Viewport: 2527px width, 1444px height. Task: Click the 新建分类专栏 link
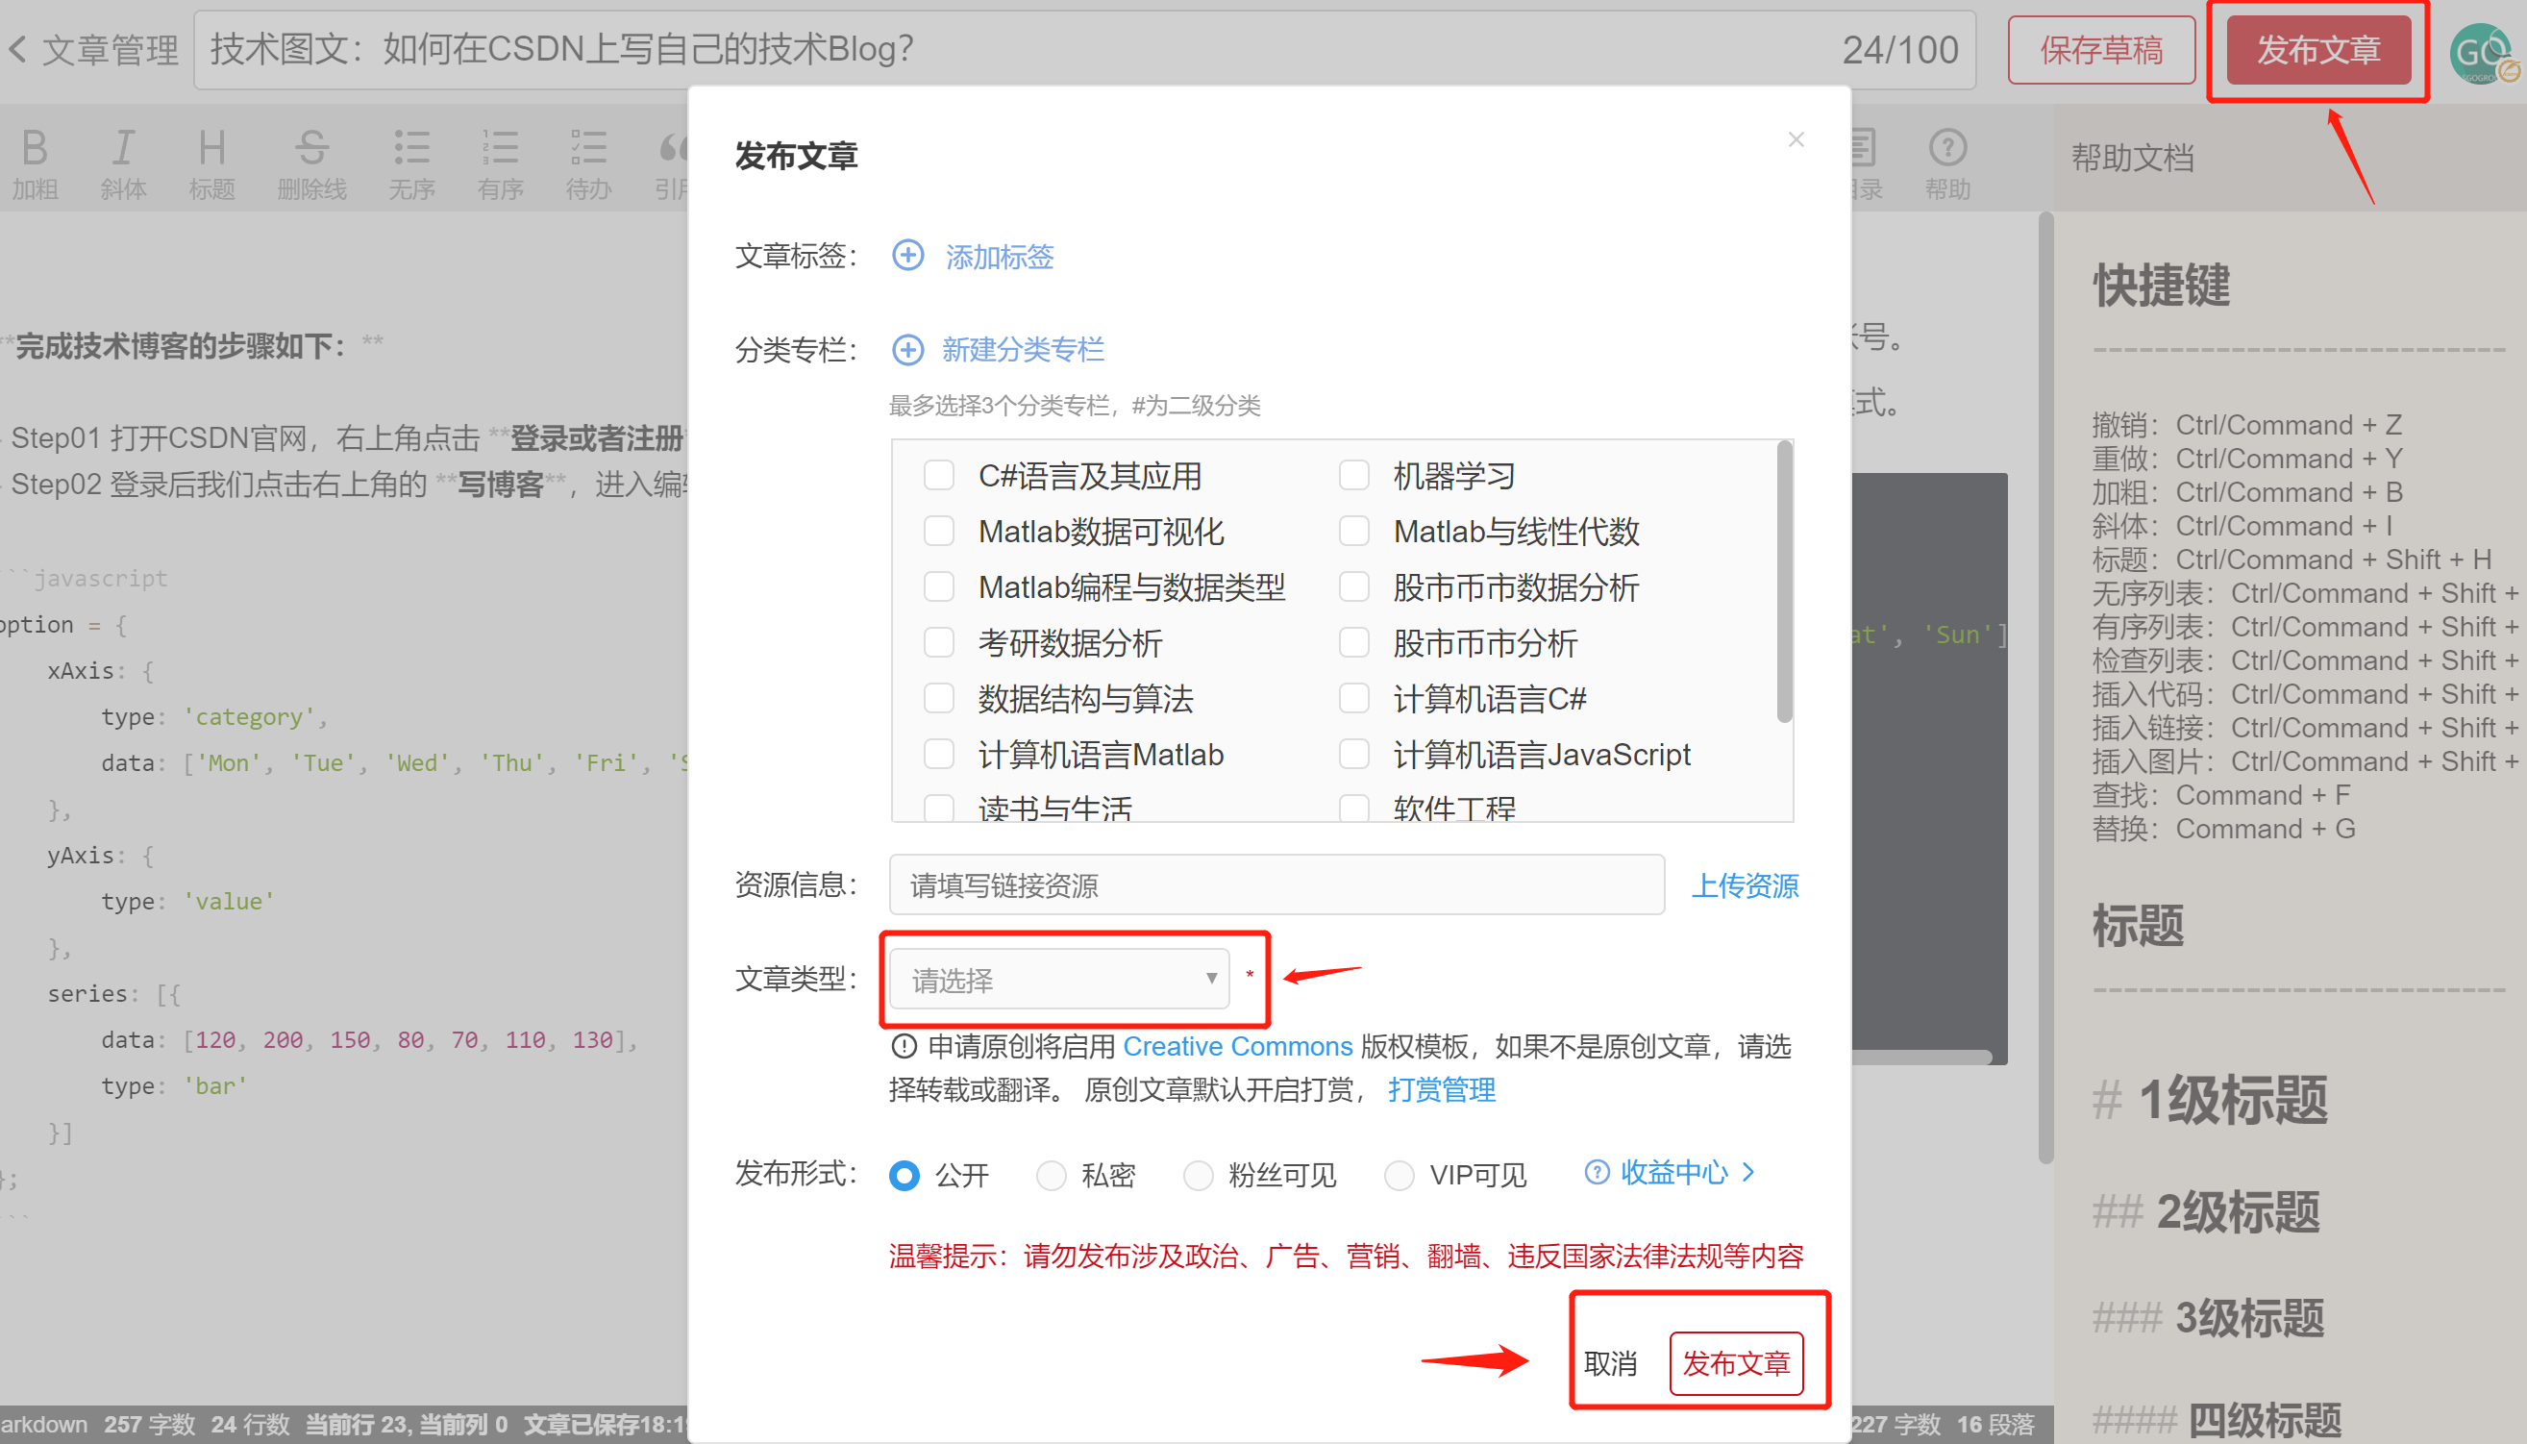point(1022,349)
